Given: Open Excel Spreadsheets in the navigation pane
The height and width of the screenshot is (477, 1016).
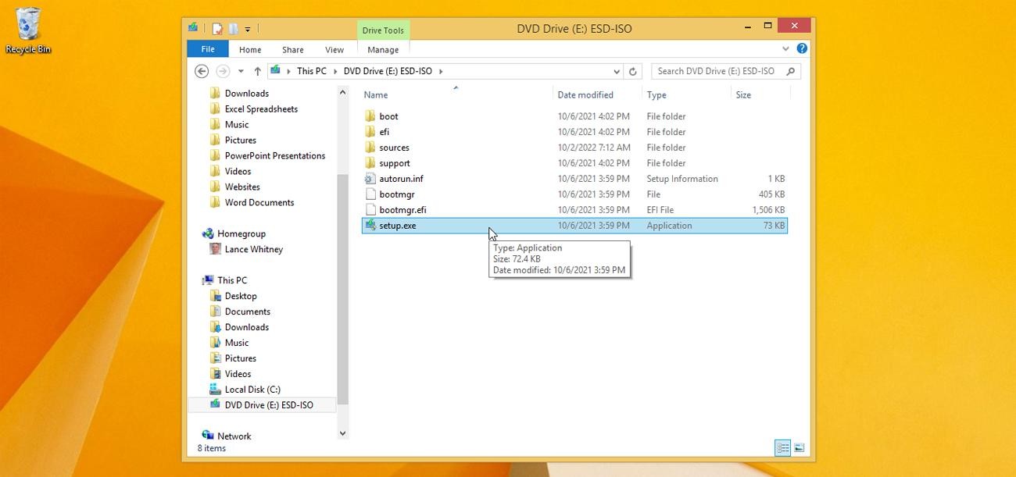Looking at the screenshot, I should pyautogui.click(x=261, y=109).
